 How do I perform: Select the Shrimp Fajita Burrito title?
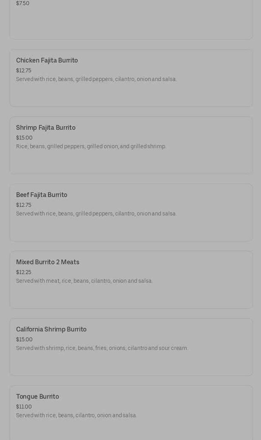pyautogui.click(x=46, y=128)
